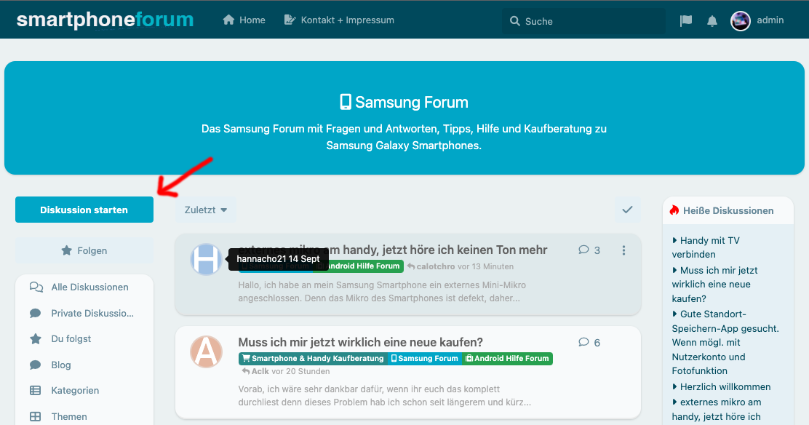Open 'externes mikro am handy' under Heiße Diskussionen
809x425 pixels.
tap(717, 410)
